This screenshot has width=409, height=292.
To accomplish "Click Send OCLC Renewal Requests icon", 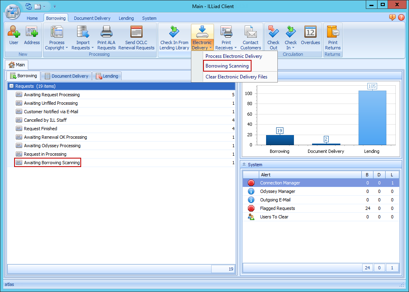I will [x=136, y=32].
